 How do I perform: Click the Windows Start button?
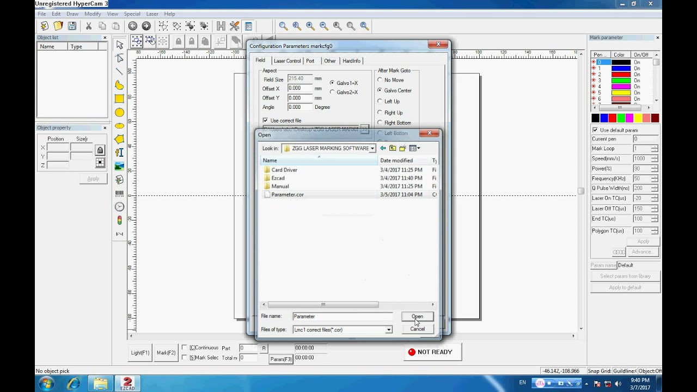46,383
